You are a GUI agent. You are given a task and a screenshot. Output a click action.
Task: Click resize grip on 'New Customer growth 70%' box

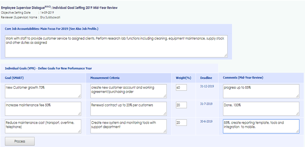click(x=79, y=96)
